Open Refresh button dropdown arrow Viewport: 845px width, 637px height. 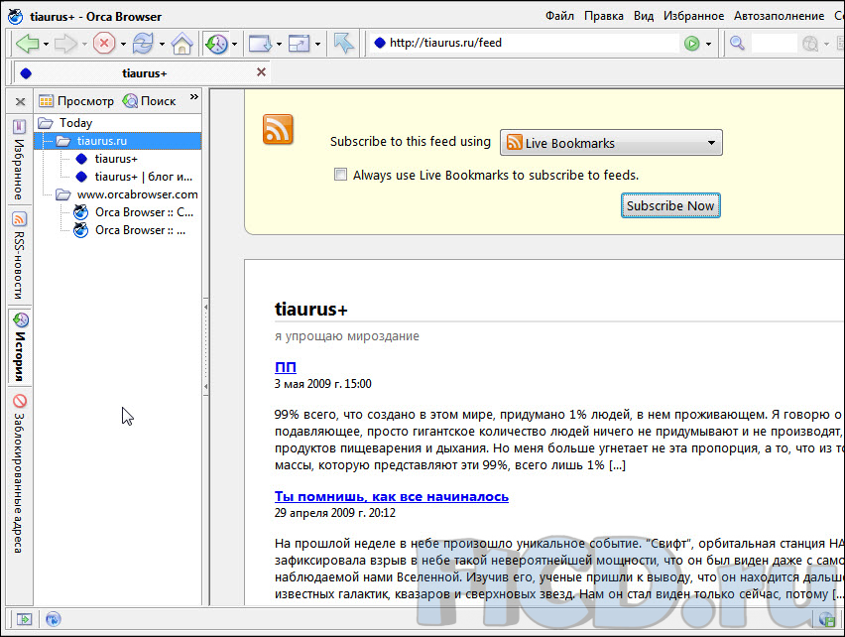point(162,45)
